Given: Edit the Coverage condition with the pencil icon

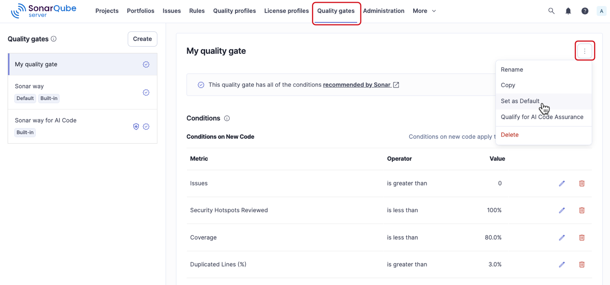Looking at the screenshot, I should tap(562, 237).
